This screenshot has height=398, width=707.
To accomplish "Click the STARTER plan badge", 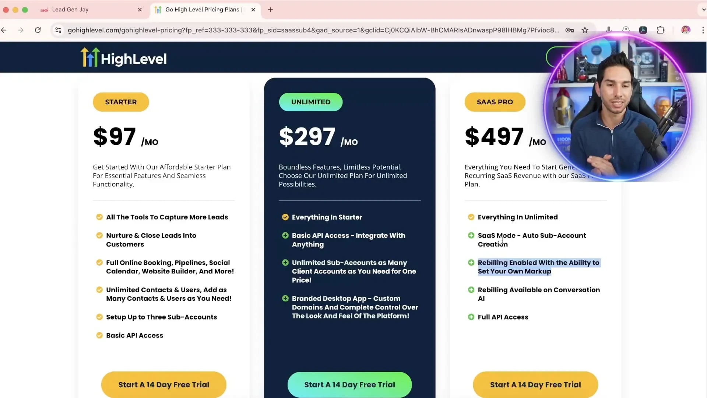I will click(121, 102).
